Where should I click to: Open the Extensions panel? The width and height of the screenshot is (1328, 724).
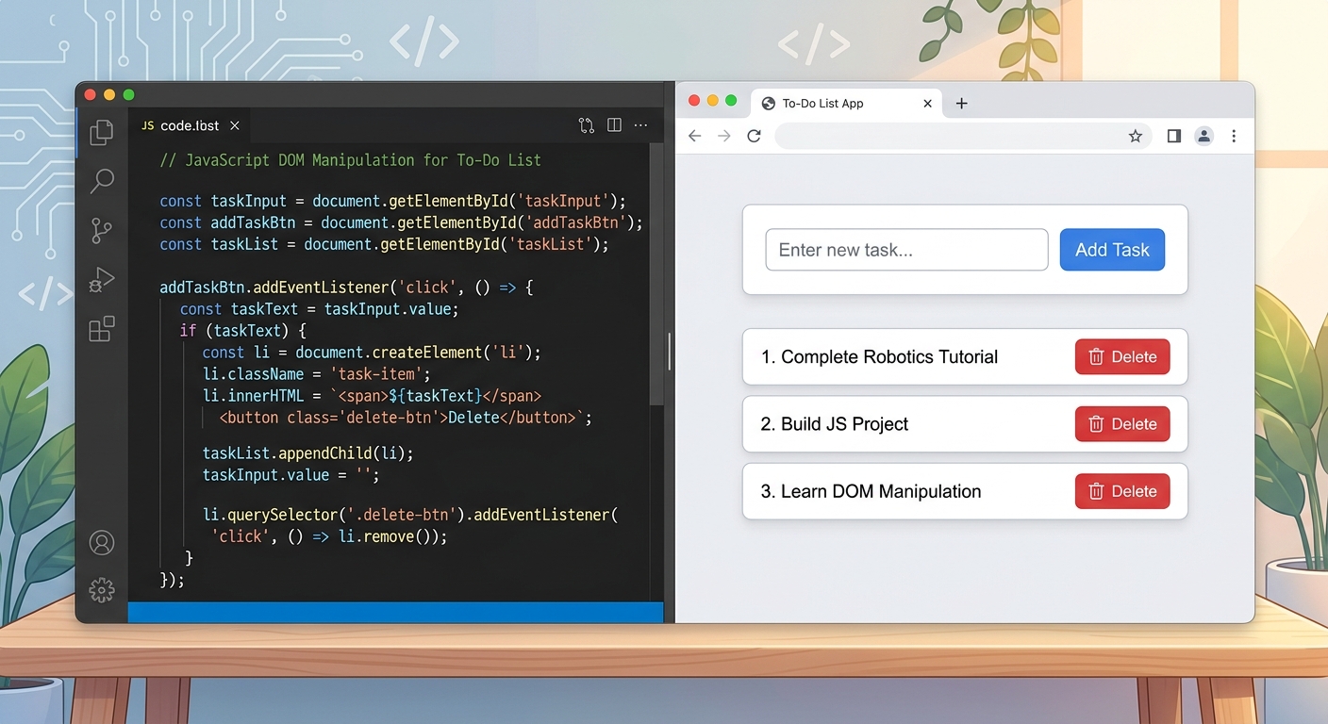coord(101,328)
